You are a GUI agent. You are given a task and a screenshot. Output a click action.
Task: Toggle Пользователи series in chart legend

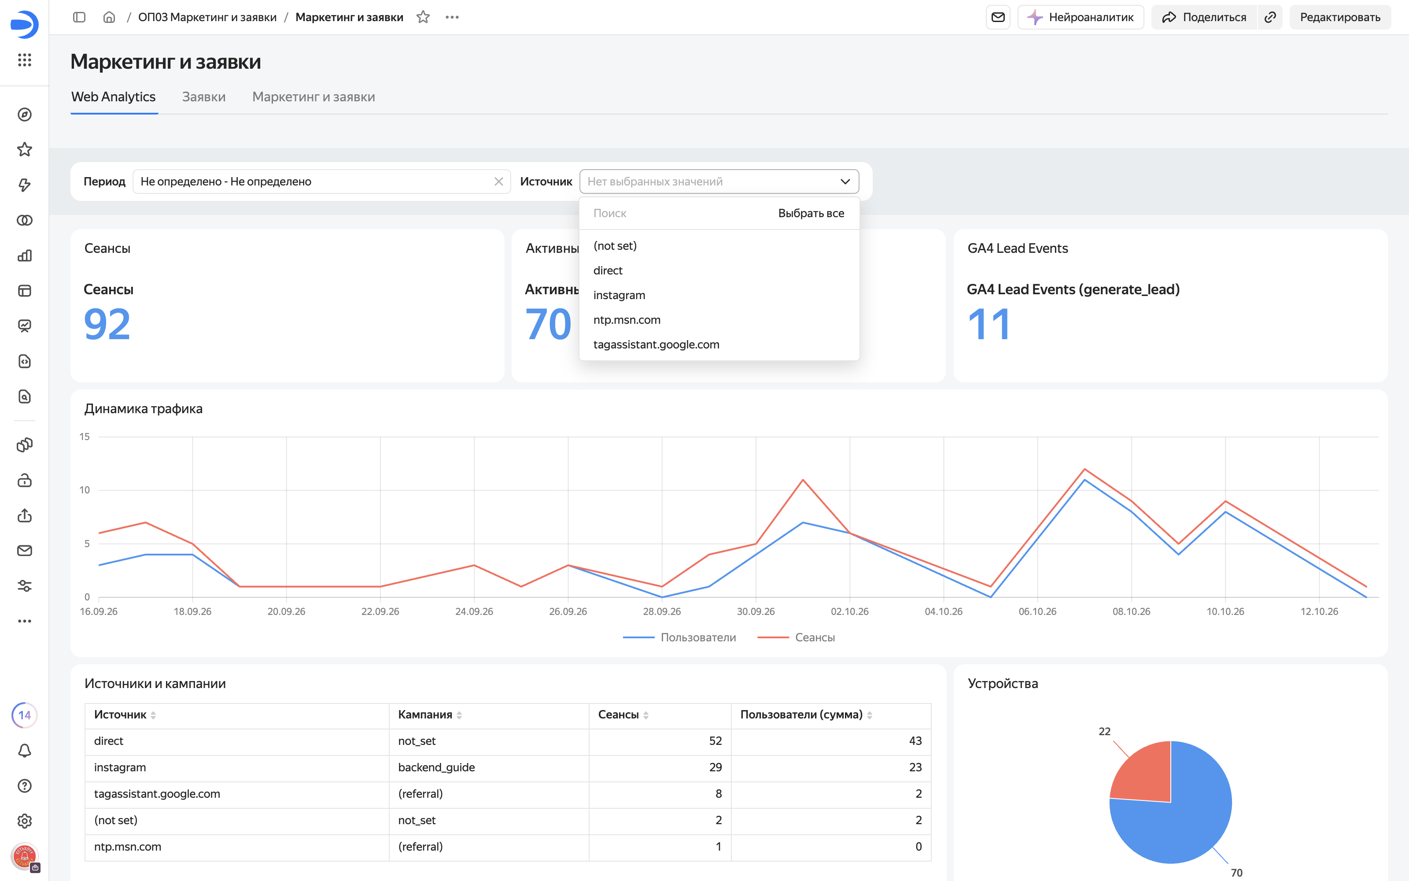(x=679, y=637)
